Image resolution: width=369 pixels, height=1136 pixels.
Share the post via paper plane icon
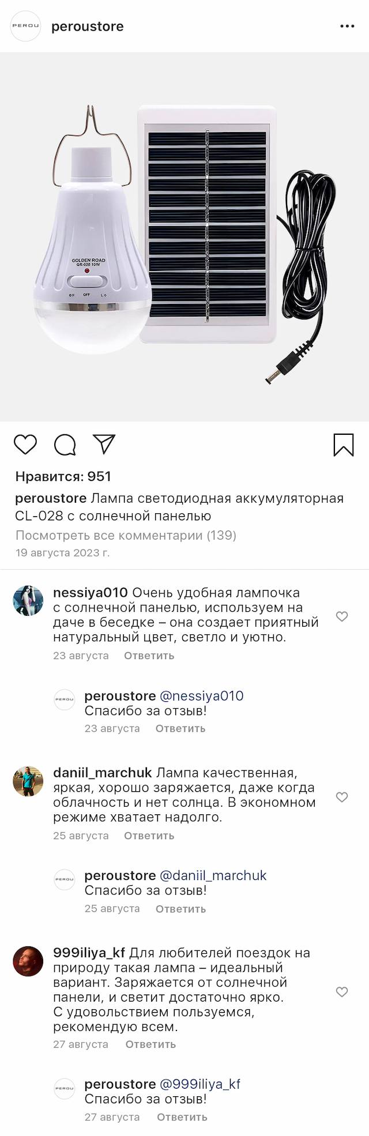[104, 444]
